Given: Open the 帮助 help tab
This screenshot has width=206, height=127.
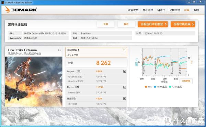Looking at the screenshot, I should pyautogui.click(x=196, y=10).
